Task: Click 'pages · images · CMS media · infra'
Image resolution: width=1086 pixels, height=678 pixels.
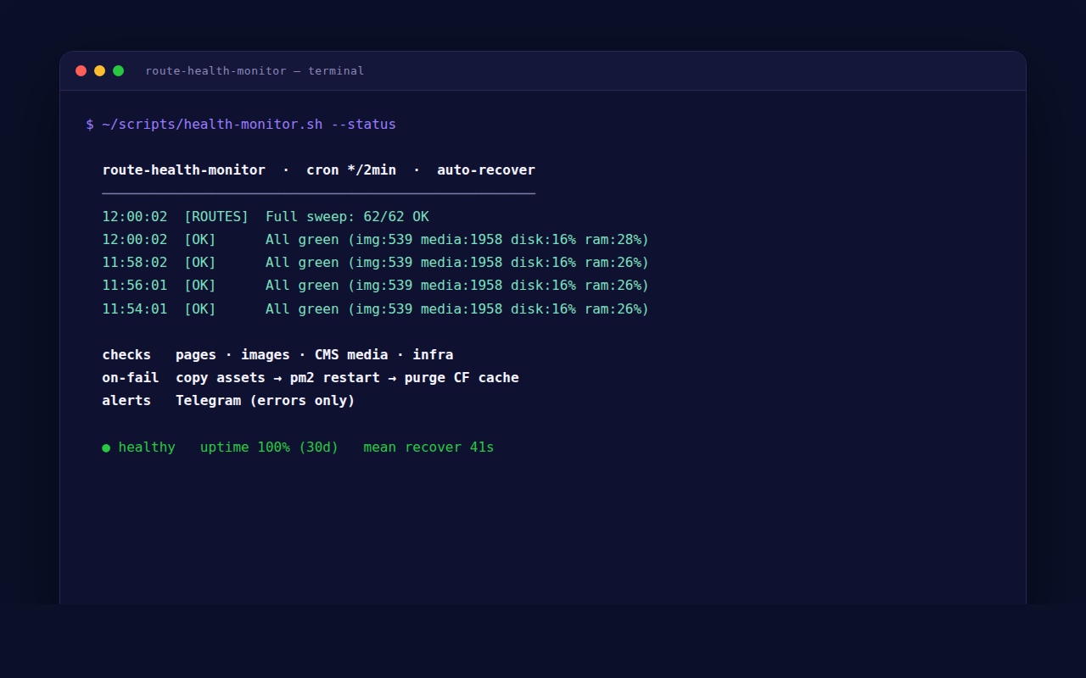Action: (x=315, y=355)
